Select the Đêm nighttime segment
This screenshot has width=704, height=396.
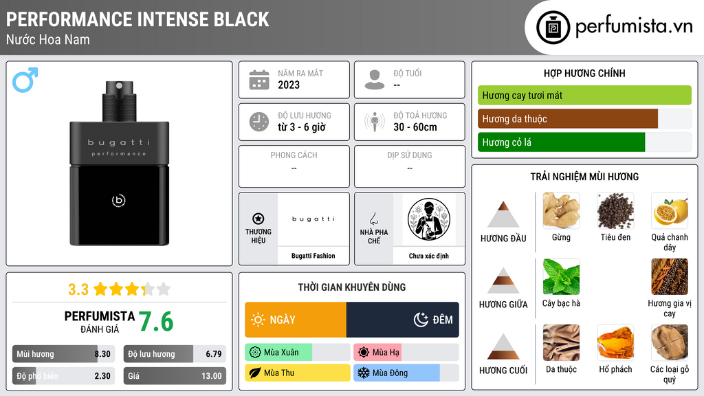403,320
